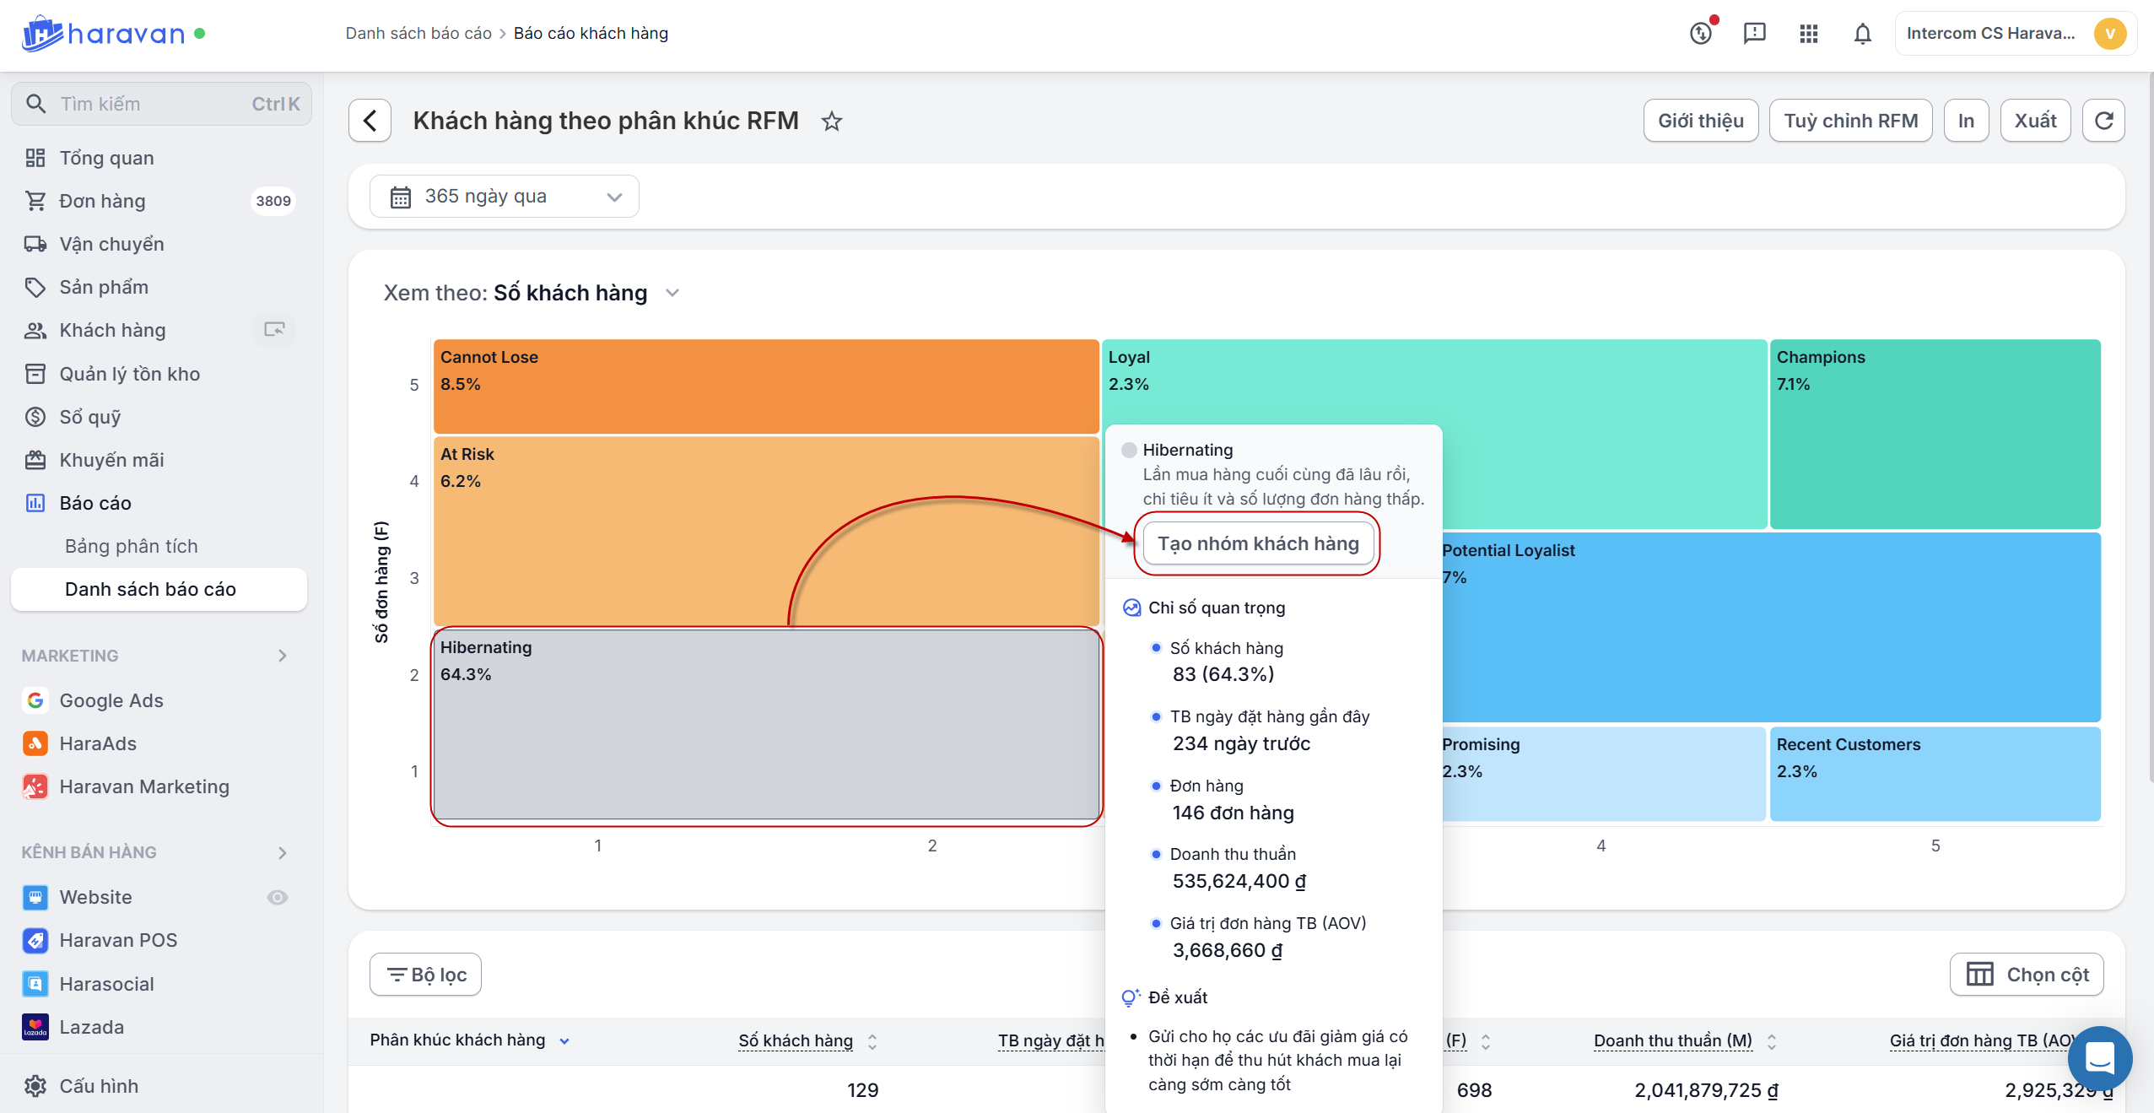Open the apps grid icon
Screen dimensions: 2154x1113
1808,34
